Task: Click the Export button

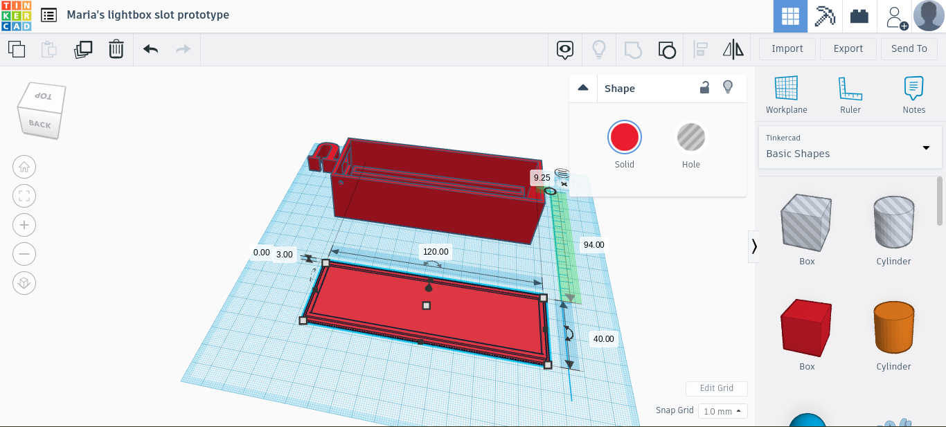Action: [x=848, y=48]
